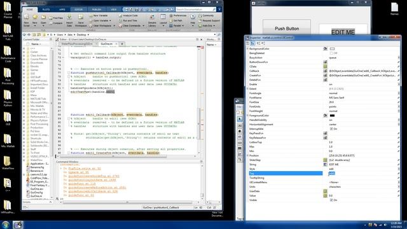This screenshot has width=407, height=229.
Task: Switch to the VIEW ribbon tab
Action: 114,10
